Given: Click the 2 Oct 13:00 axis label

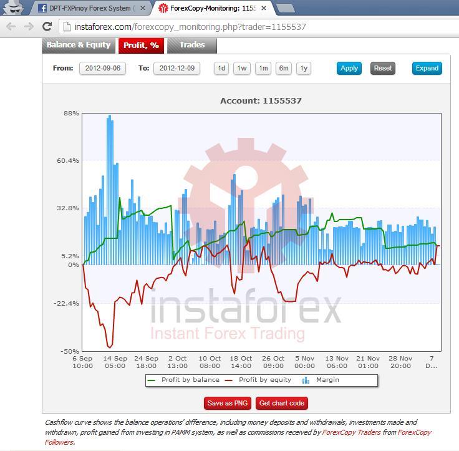Looking at the screenshot, I should (x=177, y=362).
